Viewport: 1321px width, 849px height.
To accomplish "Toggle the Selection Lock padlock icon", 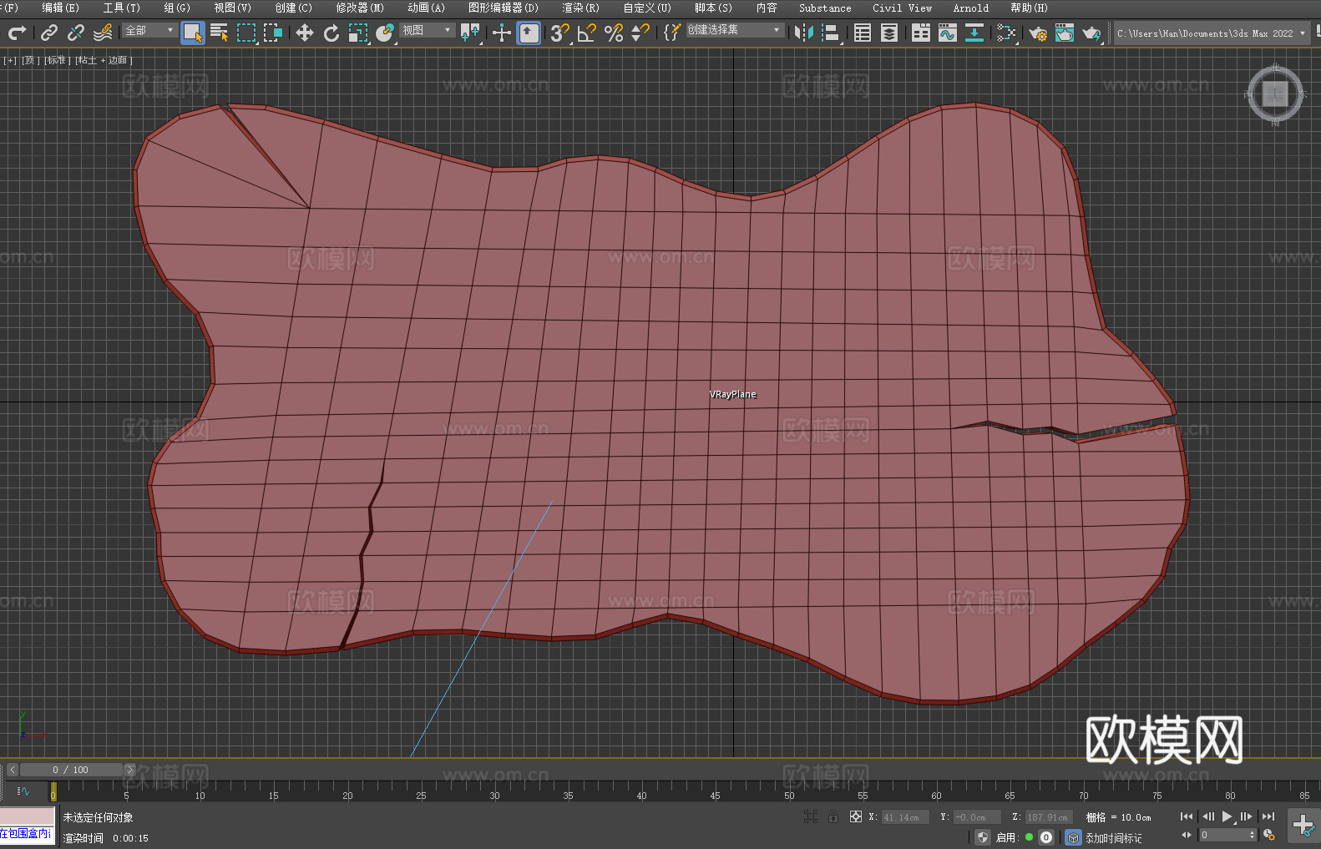I will point(833,816).
